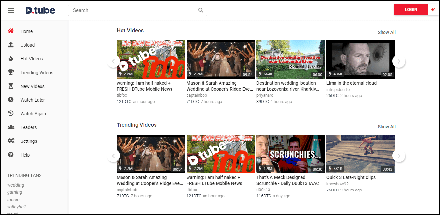The height and width of the screenshot is (215, 440).
Task: Click the Watch Later clock icon
Action: [10, 100]
